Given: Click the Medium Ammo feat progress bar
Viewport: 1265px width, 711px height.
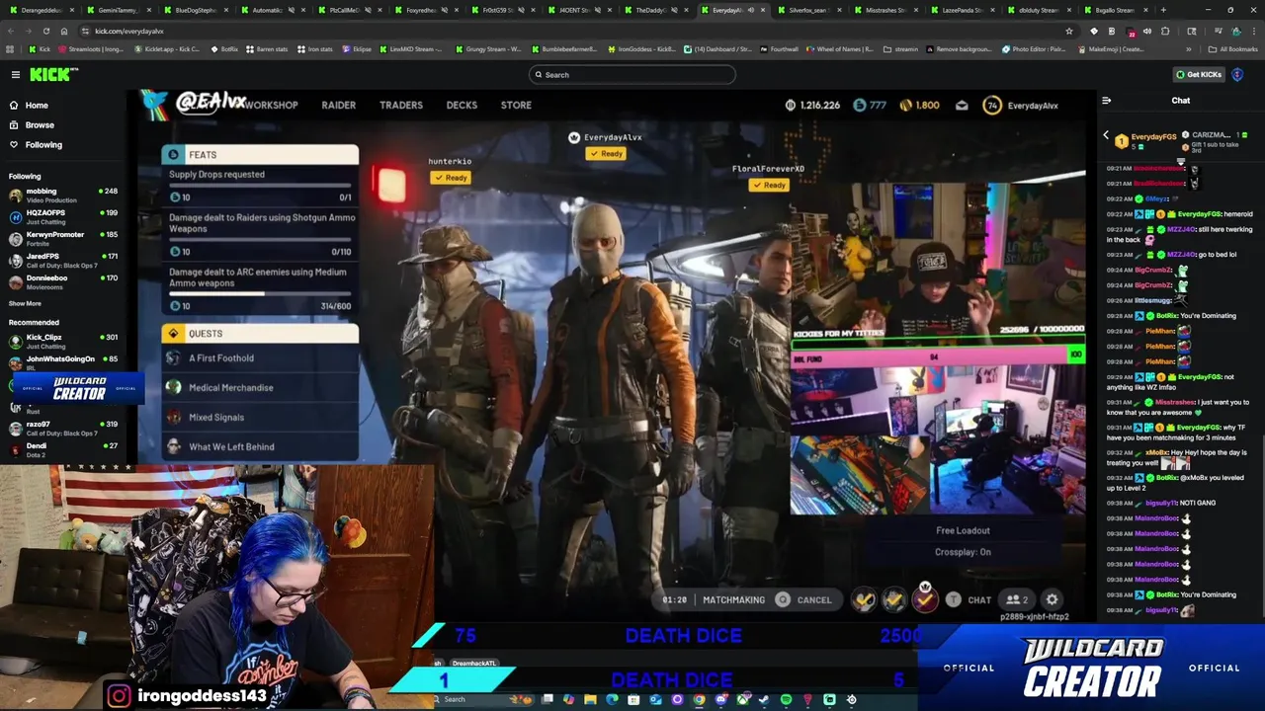Looking at the screenshot, I should [x=260, y=293].
